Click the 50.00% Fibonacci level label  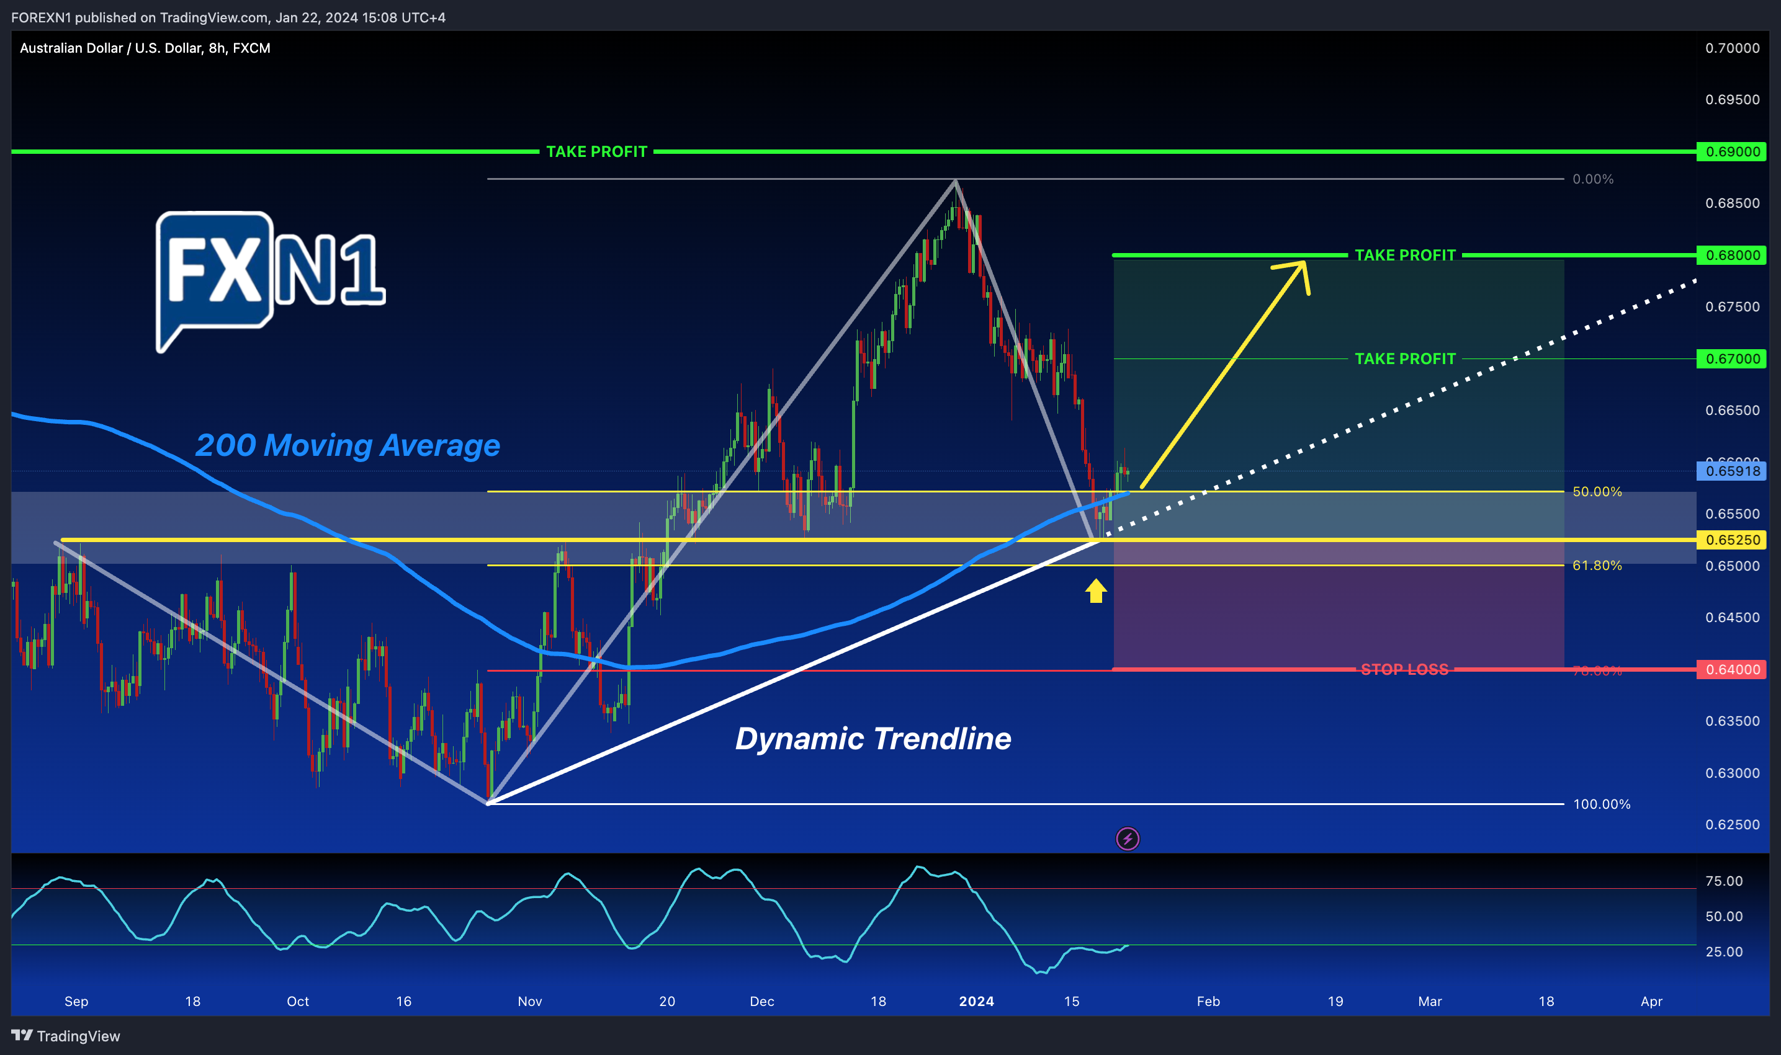(1597, 492)
